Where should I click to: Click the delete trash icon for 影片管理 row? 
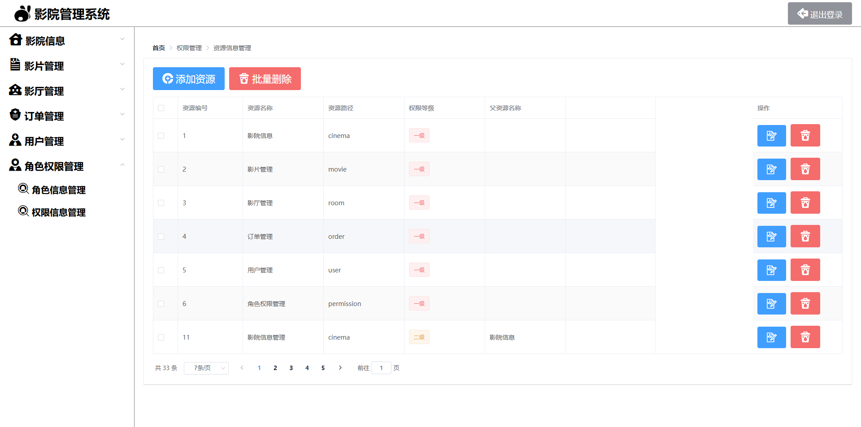[805, 169]
